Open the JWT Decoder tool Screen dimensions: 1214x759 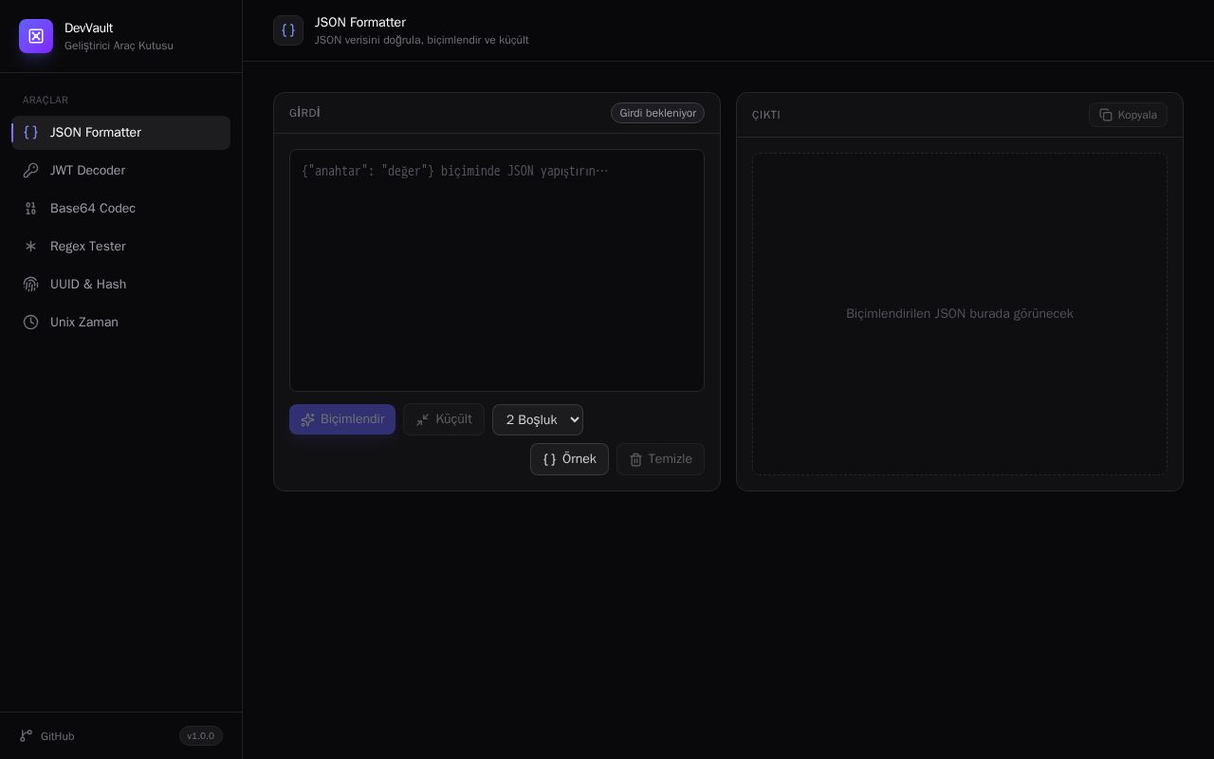(121, 171)
